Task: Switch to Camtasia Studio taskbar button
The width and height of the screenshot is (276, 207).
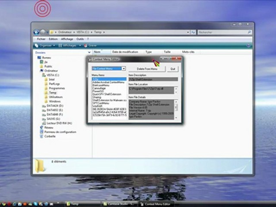Action: click(x=119, y=204)
